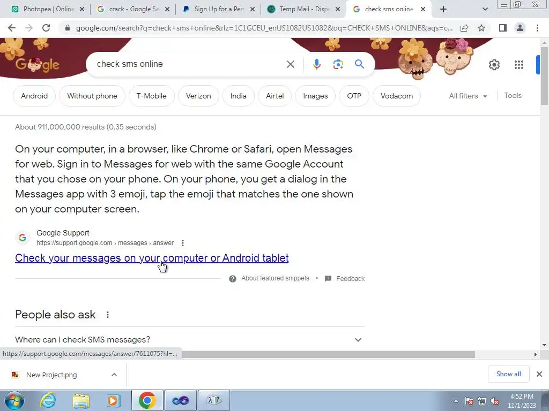Open the search Tools button

coord(513,95)
